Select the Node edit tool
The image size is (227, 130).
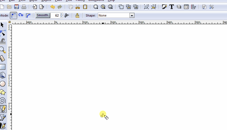[x=3, y=33]
